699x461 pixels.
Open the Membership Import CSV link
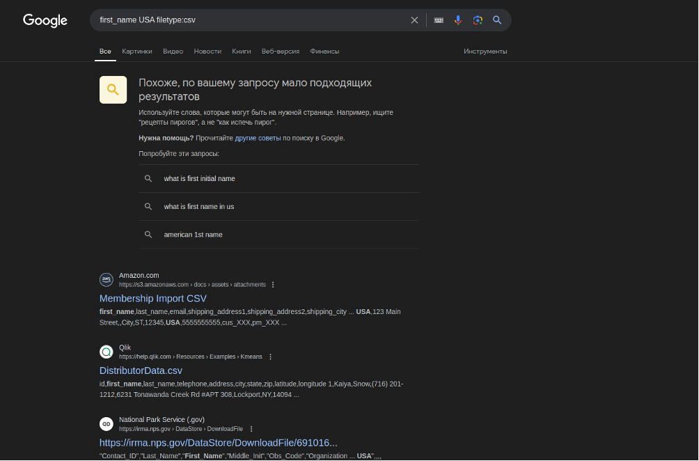[152, 299]
